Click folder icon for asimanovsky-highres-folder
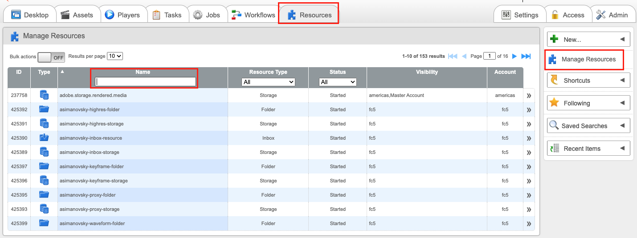 point(44,109)
